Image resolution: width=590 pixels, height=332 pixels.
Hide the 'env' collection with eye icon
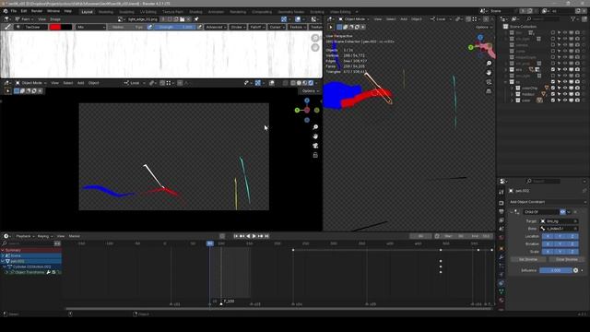(x=565, y=70)
